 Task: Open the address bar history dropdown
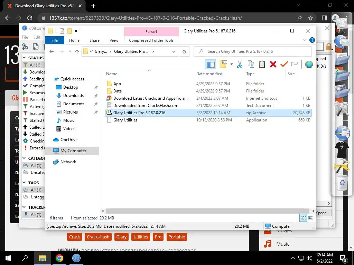(x=174, y=52)
